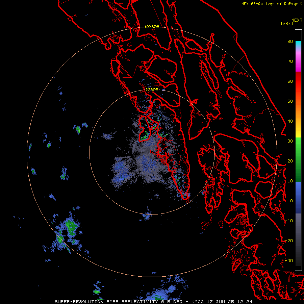
Task: Click the 20 value on the dBZ scale
Action: (290, 161)
